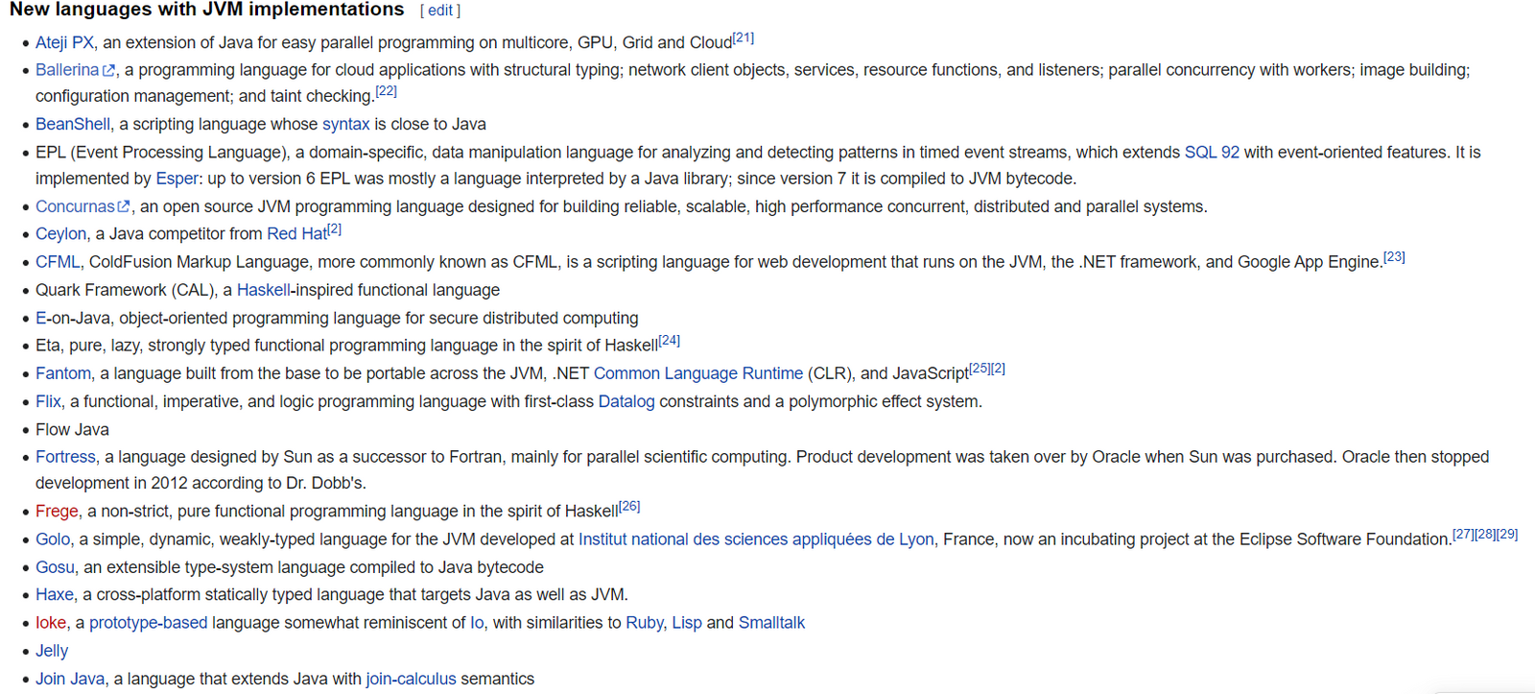Click the red Frege link
The image size is (1535, 694).
[58, 512]
